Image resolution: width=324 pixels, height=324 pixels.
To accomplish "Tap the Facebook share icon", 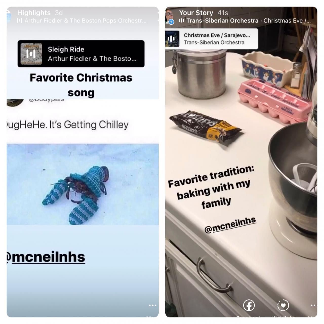I will pos(249,305).
